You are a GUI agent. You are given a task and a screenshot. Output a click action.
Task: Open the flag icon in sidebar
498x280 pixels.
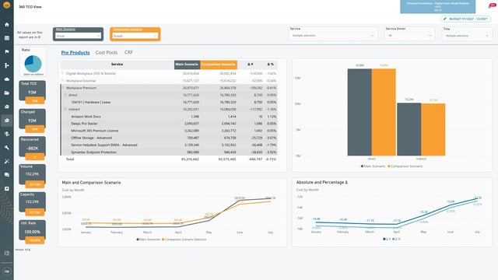(7, 52)
